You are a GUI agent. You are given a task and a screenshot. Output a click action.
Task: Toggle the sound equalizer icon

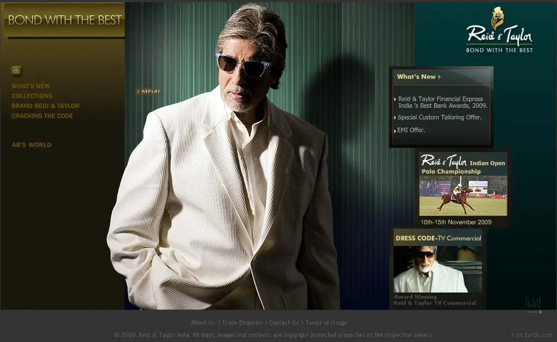pos(533,302)
